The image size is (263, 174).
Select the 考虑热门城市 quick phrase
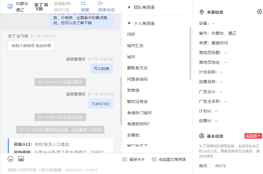pos(139,113)
